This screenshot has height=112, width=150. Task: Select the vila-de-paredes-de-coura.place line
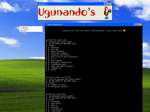pos(65,79)
